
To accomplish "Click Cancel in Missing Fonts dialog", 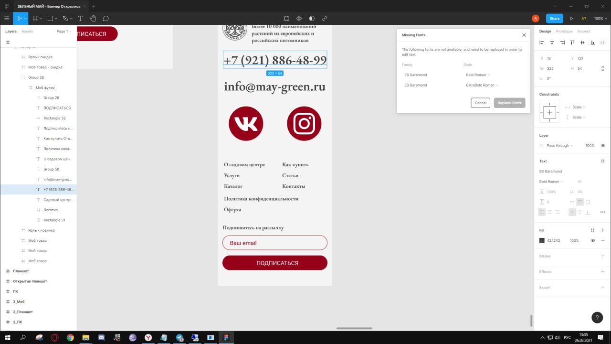I will [x=480, y=103].
